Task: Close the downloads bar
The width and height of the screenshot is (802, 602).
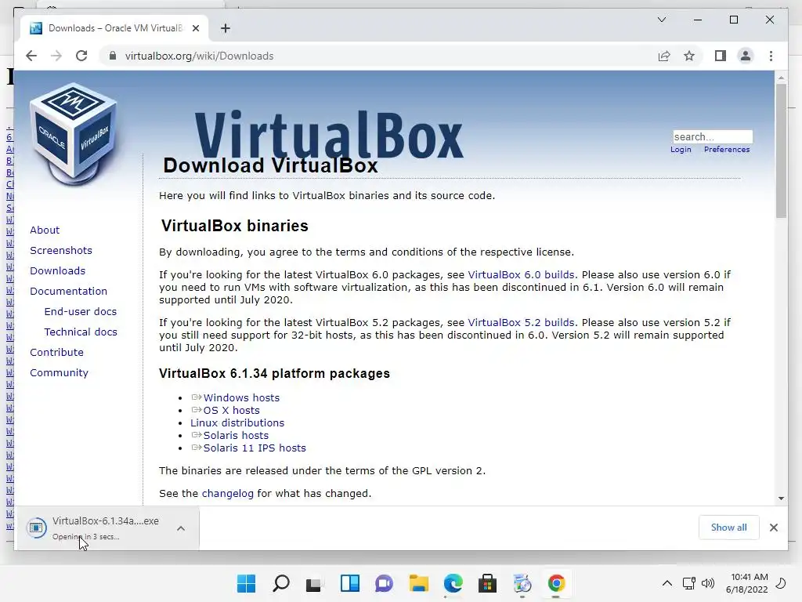Action: click(x=773, y=528)
